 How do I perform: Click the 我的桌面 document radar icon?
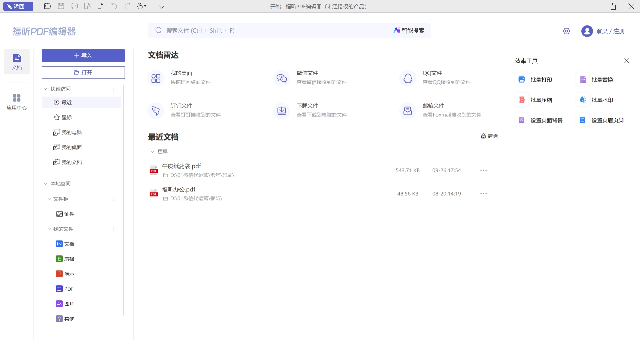[156, 78]
